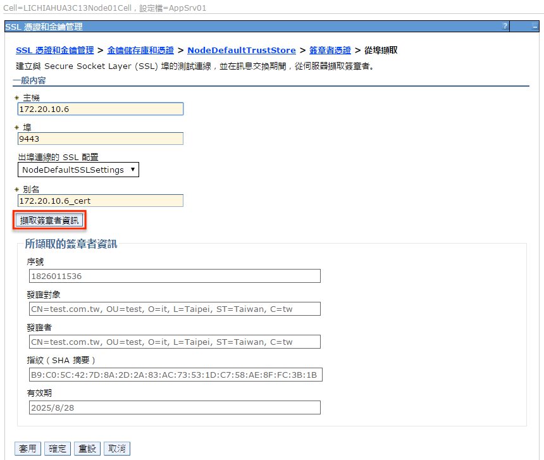Open the help question mark icon

tap(505, 27)
